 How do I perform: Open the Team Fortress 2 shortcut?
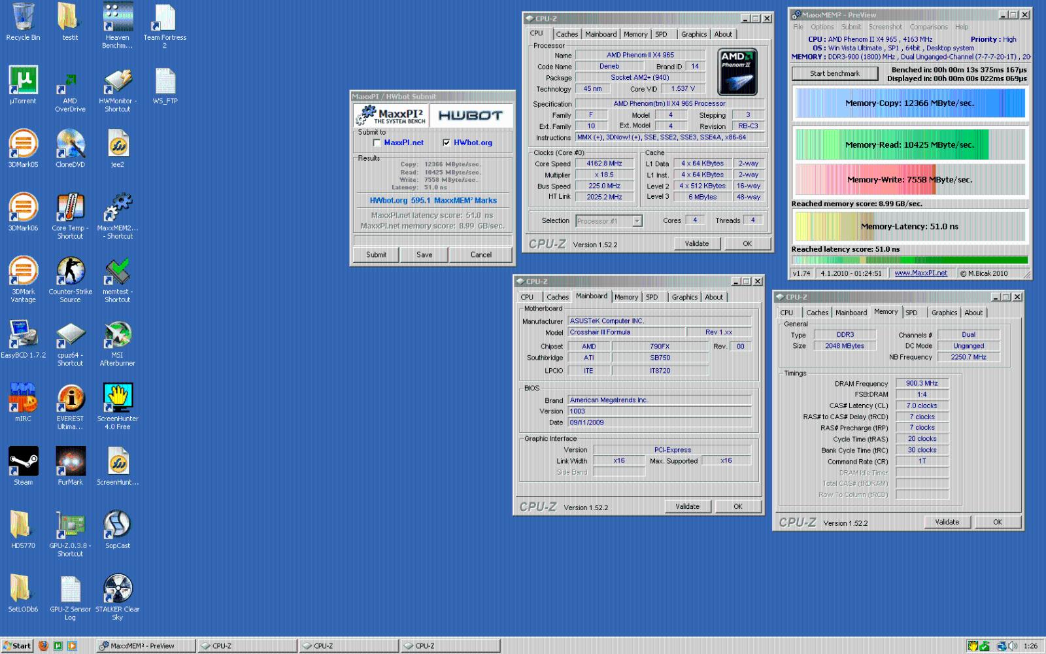pos(165,18)
